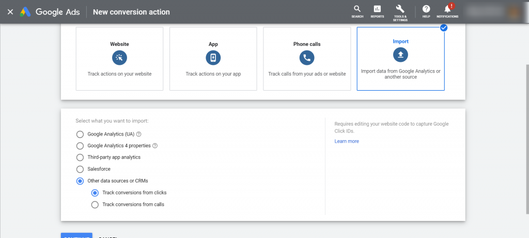Select the Salesforce radio option
Viewport: 529px width, 238px height.
80,169
